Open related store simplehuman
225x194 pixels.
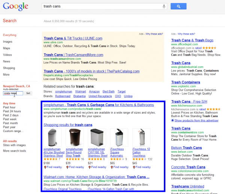point(64,92)
